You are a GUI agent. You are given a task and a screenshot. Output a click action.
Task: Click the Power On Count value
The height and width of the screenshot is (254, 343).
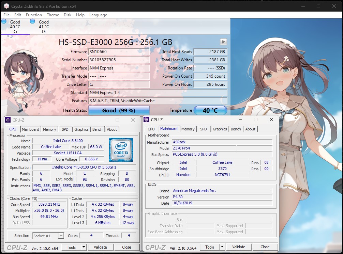(210, 76)
